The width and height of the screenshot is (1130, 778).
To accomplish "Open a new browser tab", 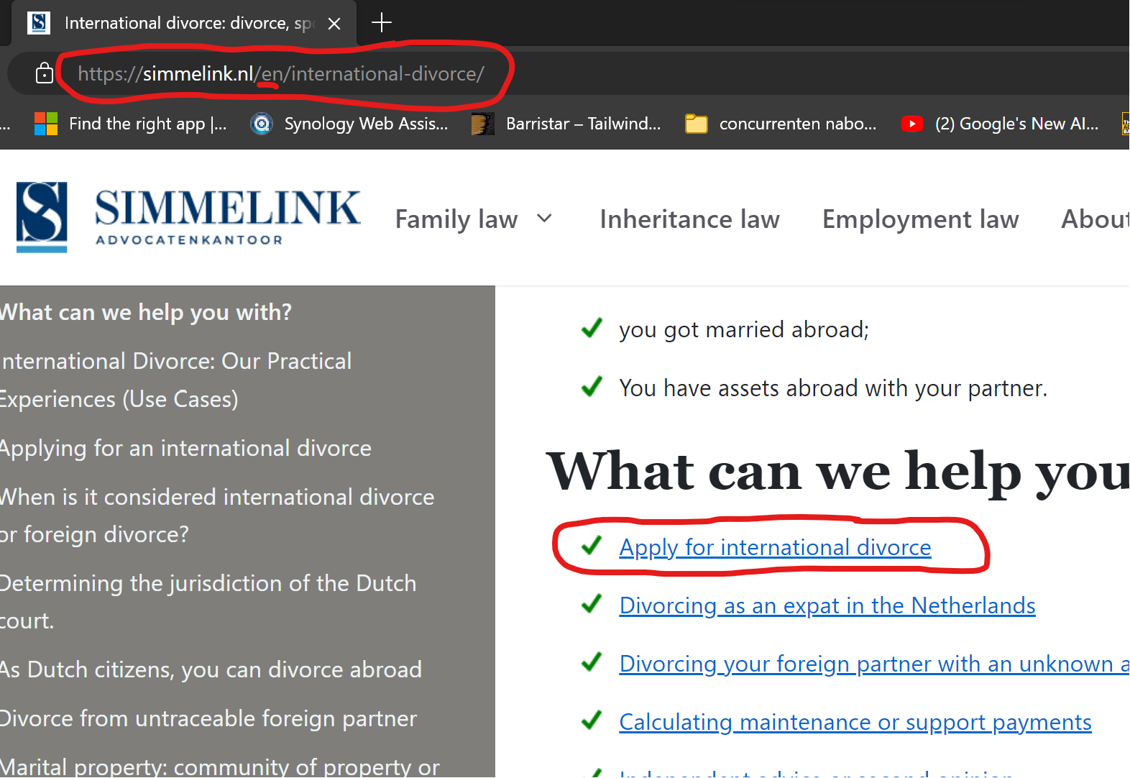I will coord(382,23).
